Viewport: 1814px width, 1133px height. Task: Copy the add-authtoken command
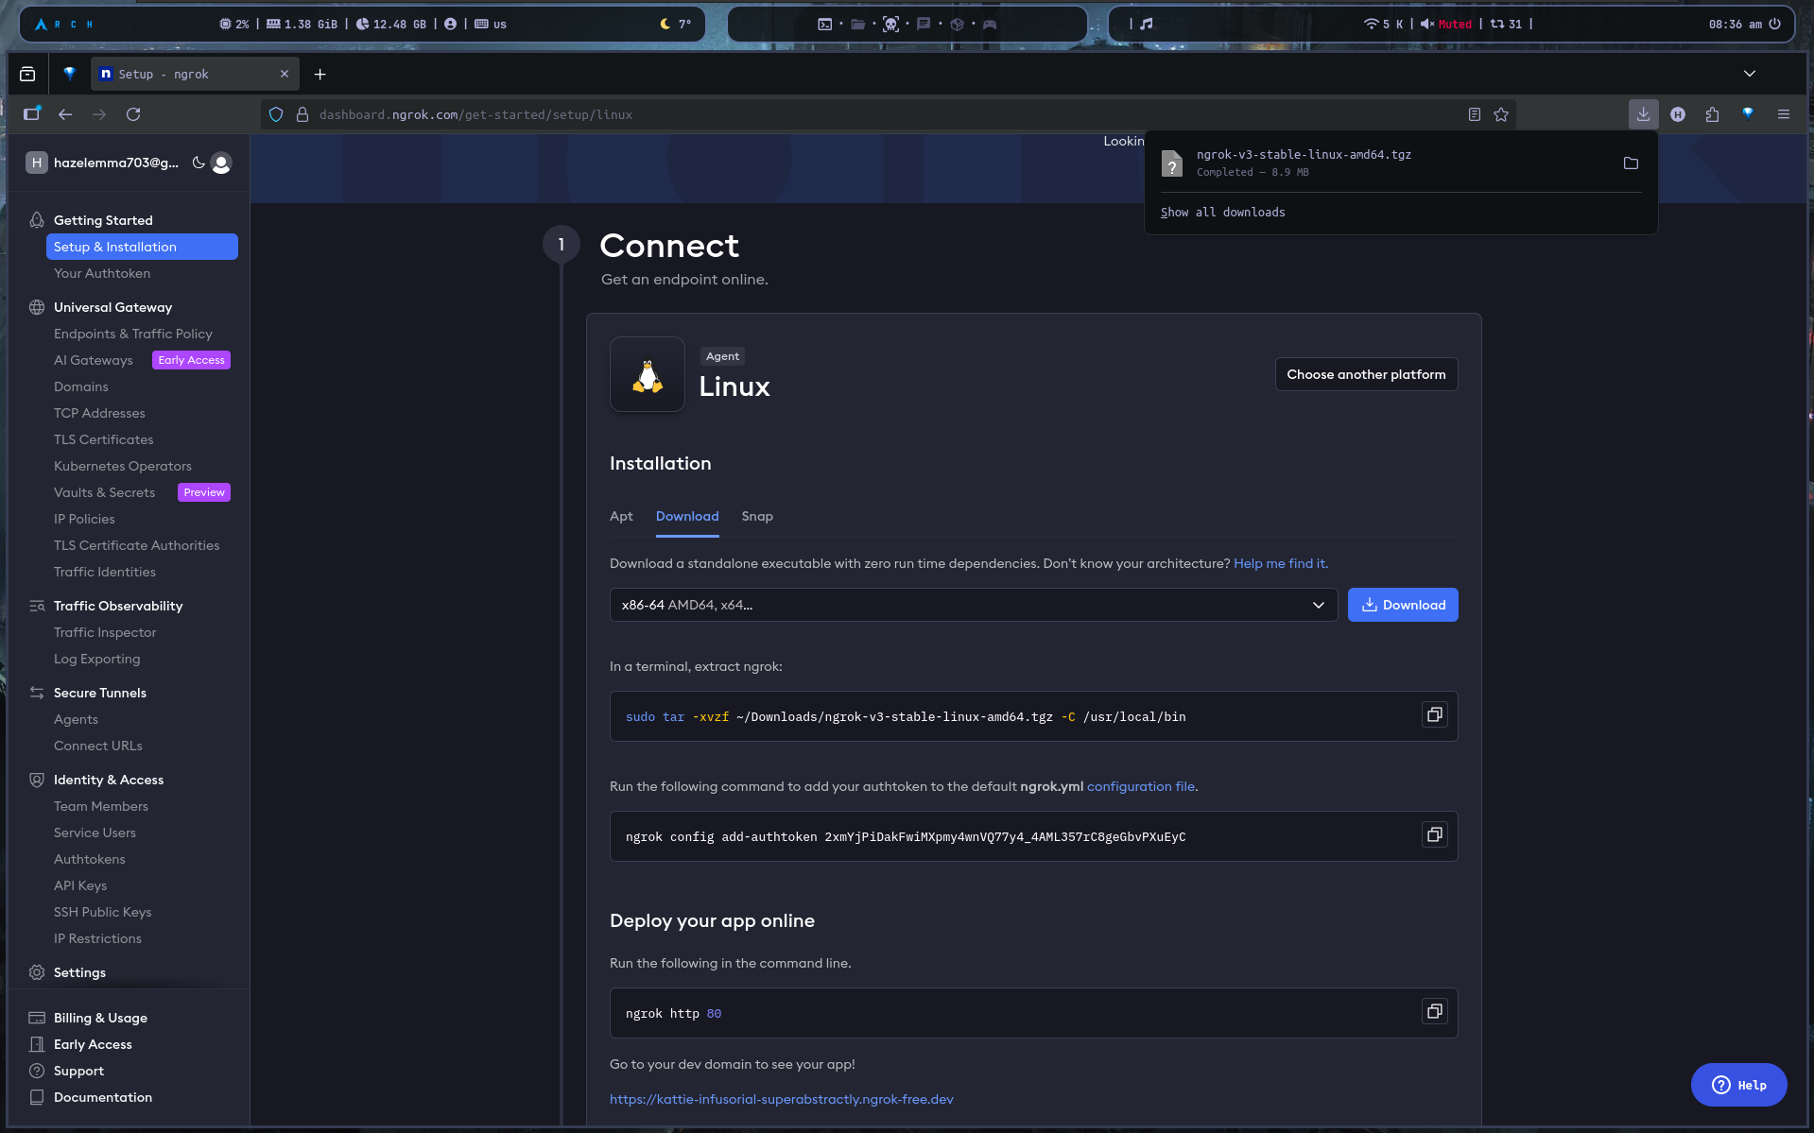pyautogui.click(x=1434, y=835)
